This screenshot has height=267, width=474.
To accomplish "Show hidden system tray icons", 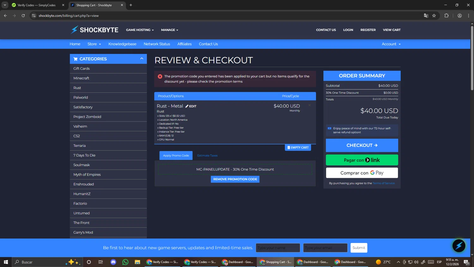I will (x=398, y=262).
